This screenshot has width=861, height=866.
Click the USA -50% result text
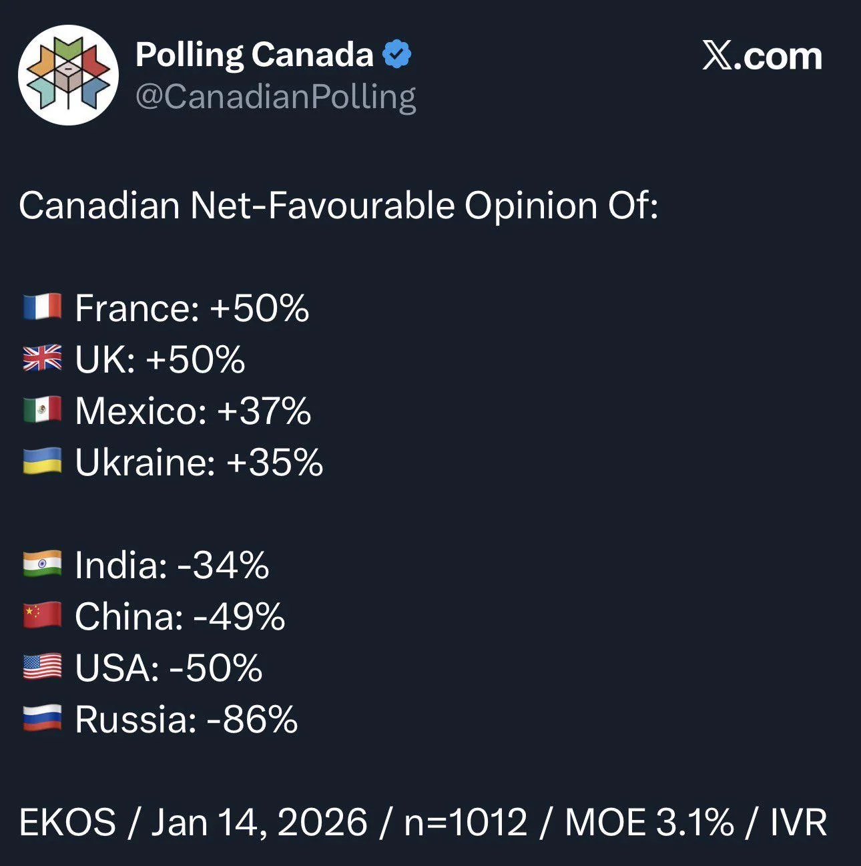tap(169, 668)
